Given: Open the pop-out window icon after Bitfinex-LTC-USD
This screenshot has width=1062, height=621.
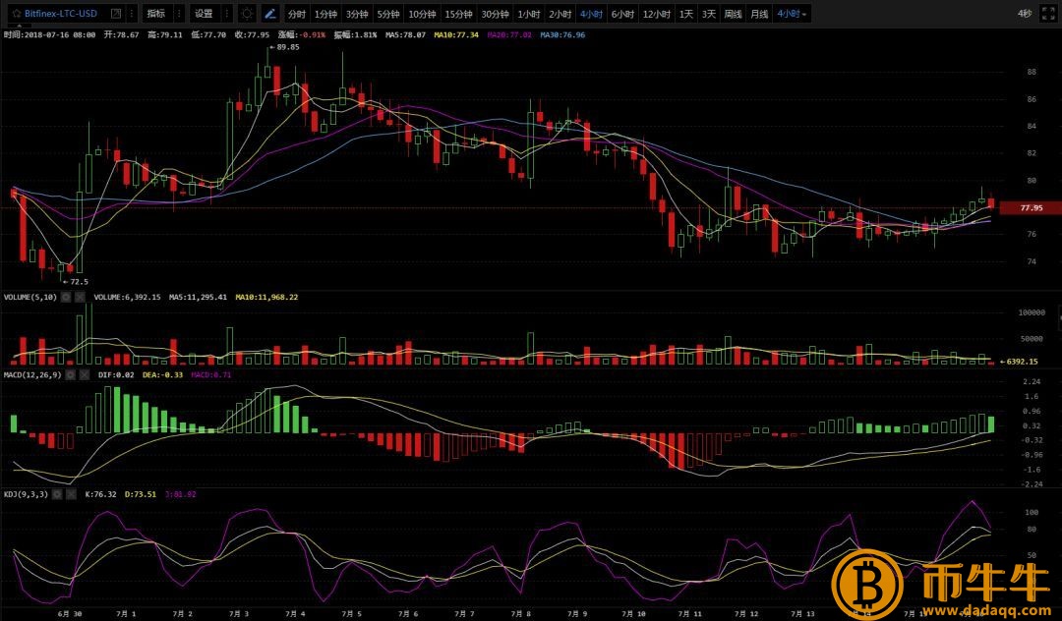Looking at the screenshot, I should click(x=116, y=14).
